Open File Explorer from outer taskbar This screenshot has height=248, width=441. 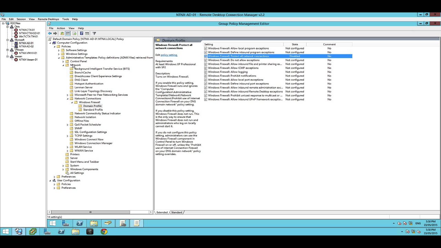point(75,231)
